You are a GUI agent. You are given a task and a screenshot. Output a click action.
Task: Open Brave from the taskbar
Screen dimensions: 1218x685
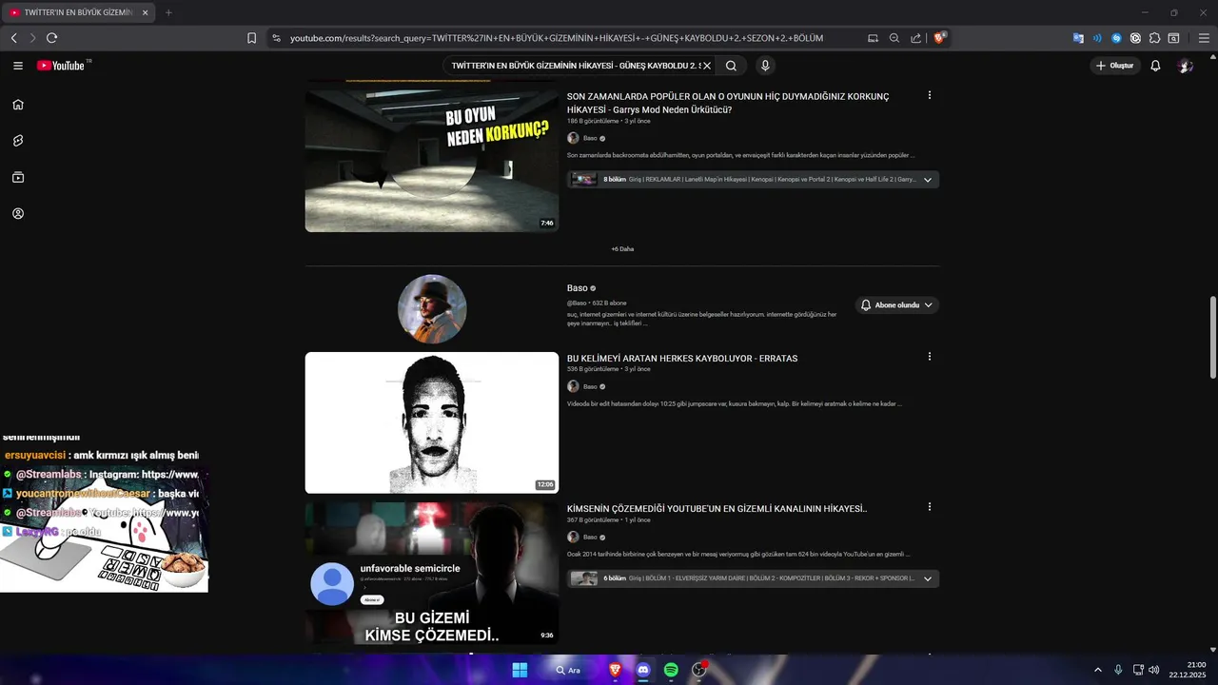[x=616, y=670]
